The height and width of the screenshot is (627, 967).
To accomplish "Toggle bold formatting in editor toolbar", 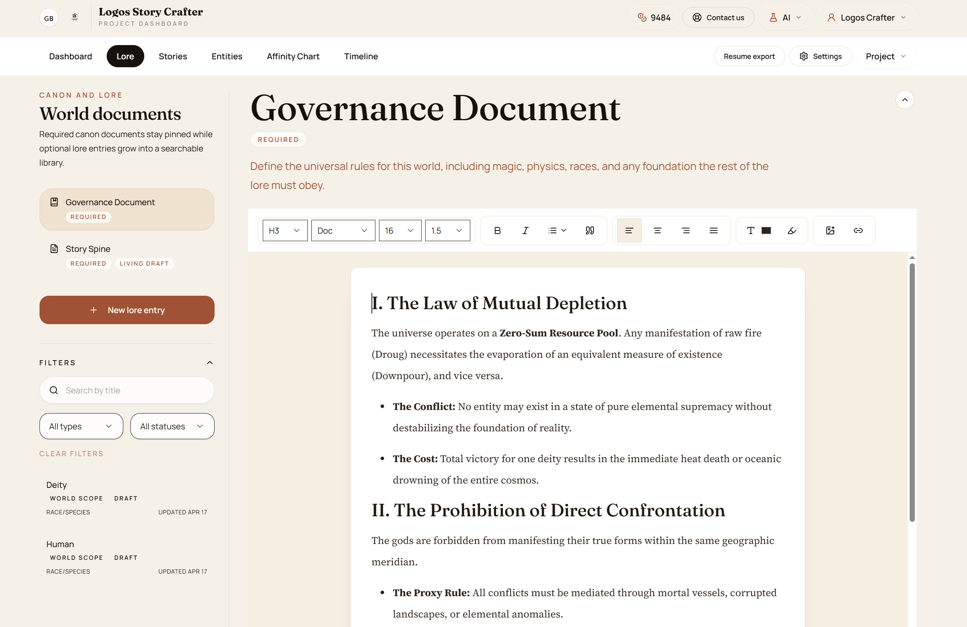I will click(497, 230).
